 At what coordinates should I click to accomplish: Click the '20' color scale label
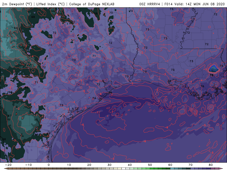[x=89, y=165]
